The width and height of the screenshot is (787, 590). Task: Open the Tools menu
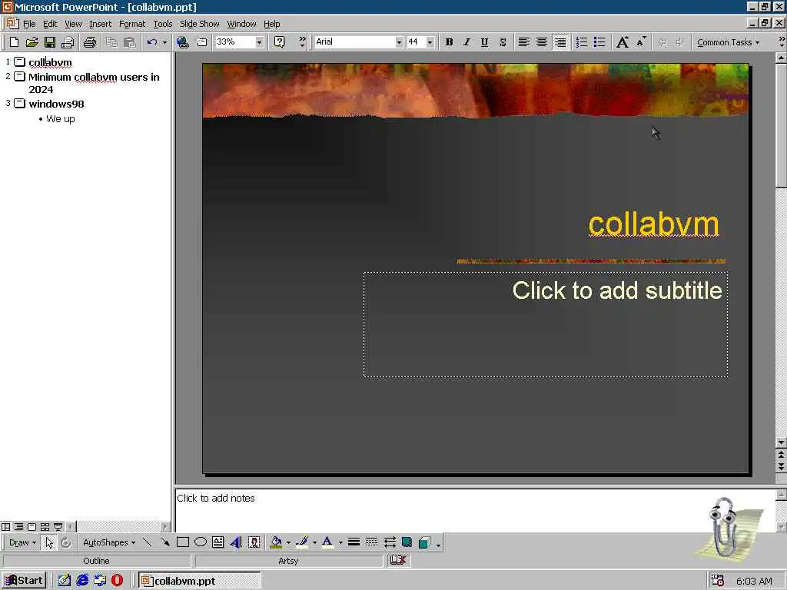pos(163,24)
